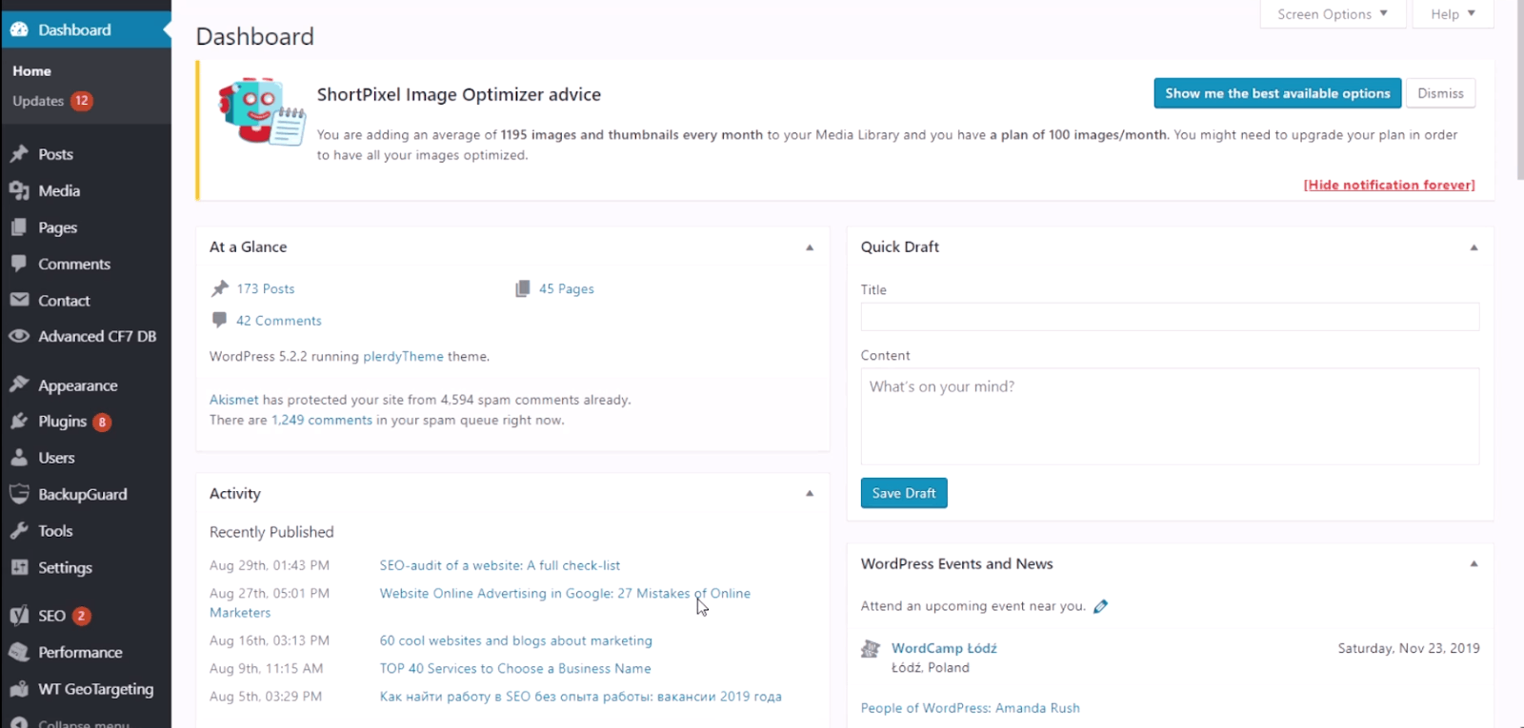
Task: Click Show me the best available options
Action: point(1277,93)
